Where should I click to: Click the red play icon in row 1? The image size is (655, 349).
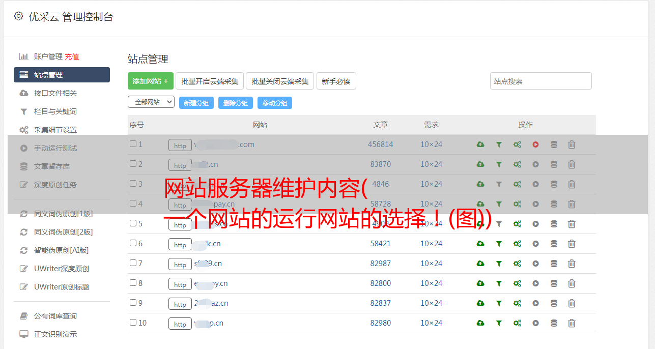[x=535, y=144]
